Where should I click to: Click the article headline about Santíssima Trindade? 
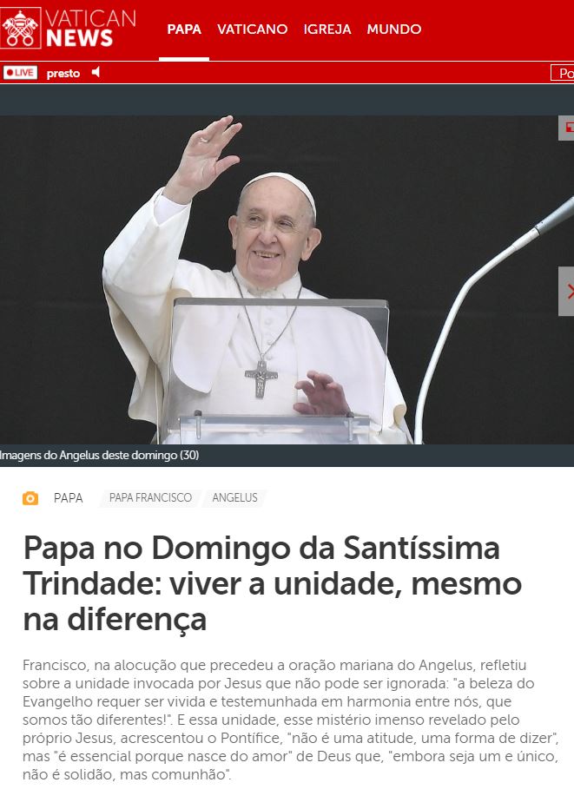point(273,583)
